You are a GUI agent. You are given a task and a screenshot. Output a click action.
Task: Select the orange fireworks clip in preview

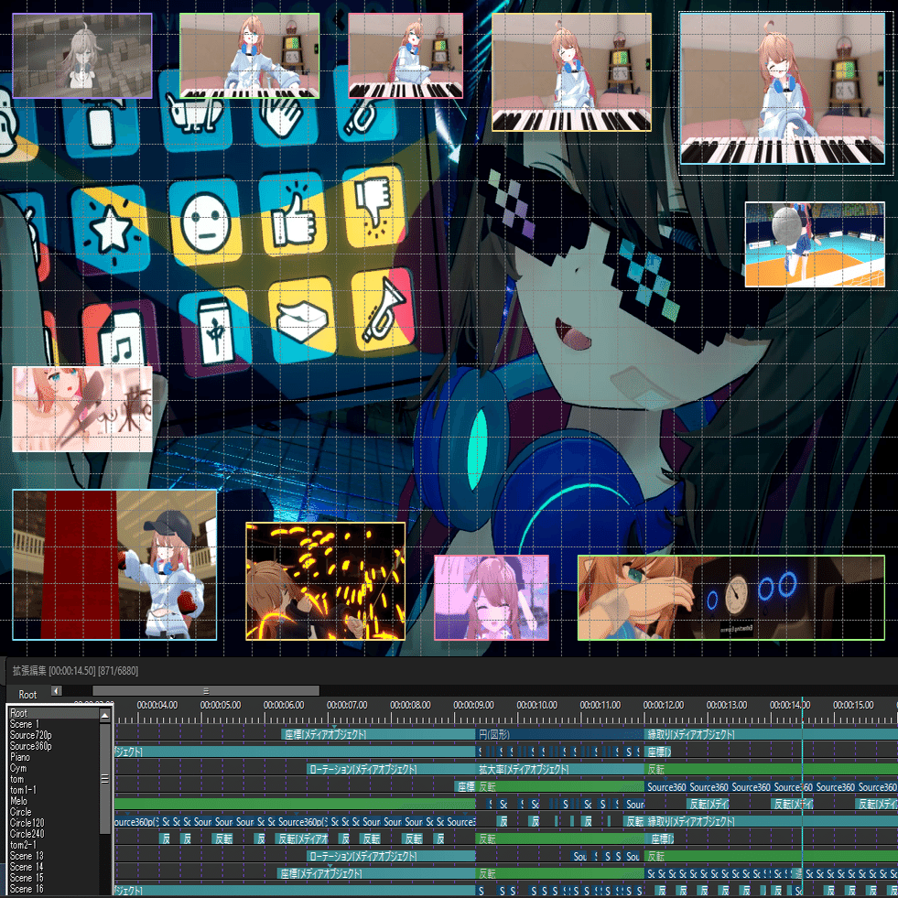(x=325, y=580)
